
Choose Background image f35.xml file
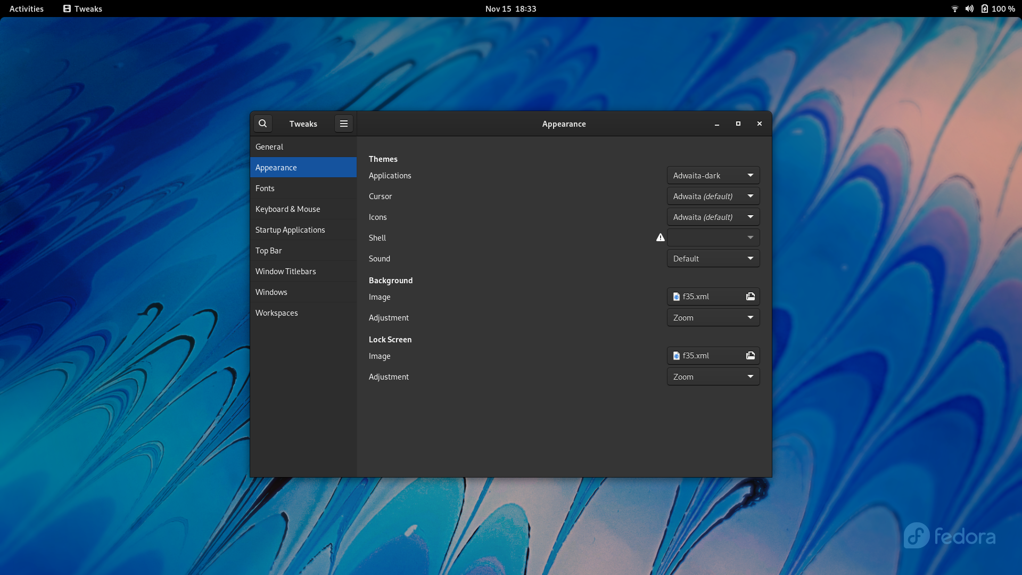(713, 297)
